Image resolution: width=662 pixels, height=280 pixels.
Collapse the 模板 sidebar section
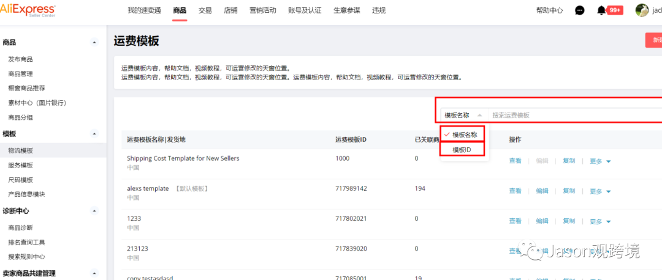[94, 134]
